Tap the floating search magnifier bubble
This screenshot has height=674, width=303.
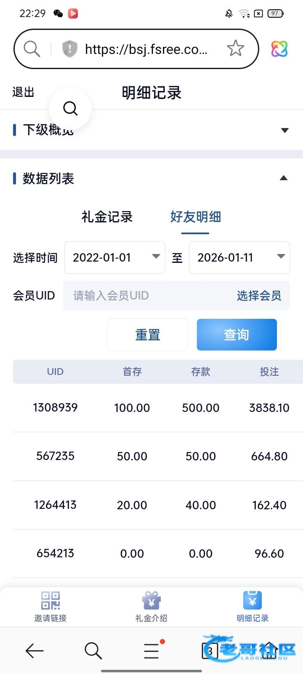pos(70,108)
